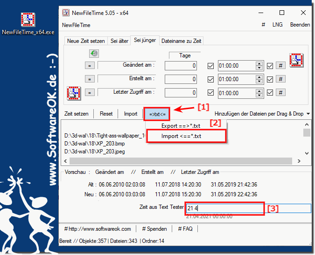The width and height of the screenshot is (315, 255).
Task: Decrease Erstellt am time with down spinner
Action: point(259,81)
